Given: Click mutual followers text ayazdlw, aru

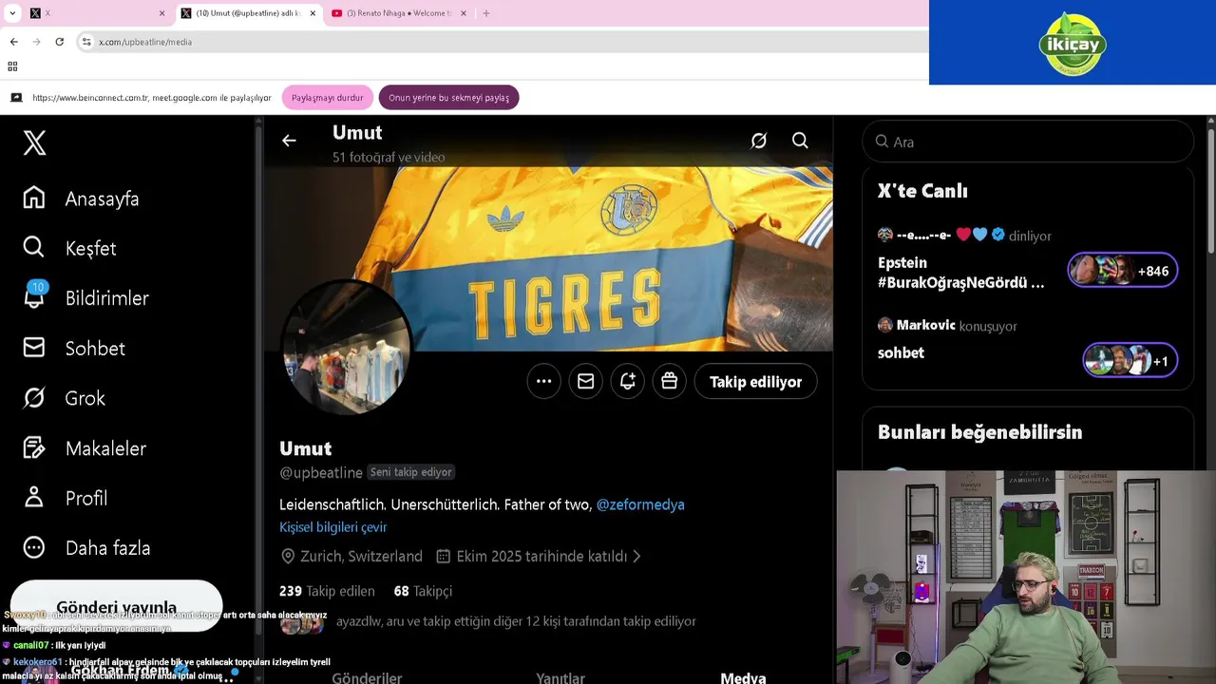Looking at the screenshot, I should pyautogui.click(x=516, y=621).
